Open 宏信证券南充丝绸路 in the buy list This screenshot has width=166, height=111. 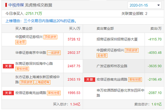click(30, 93)
